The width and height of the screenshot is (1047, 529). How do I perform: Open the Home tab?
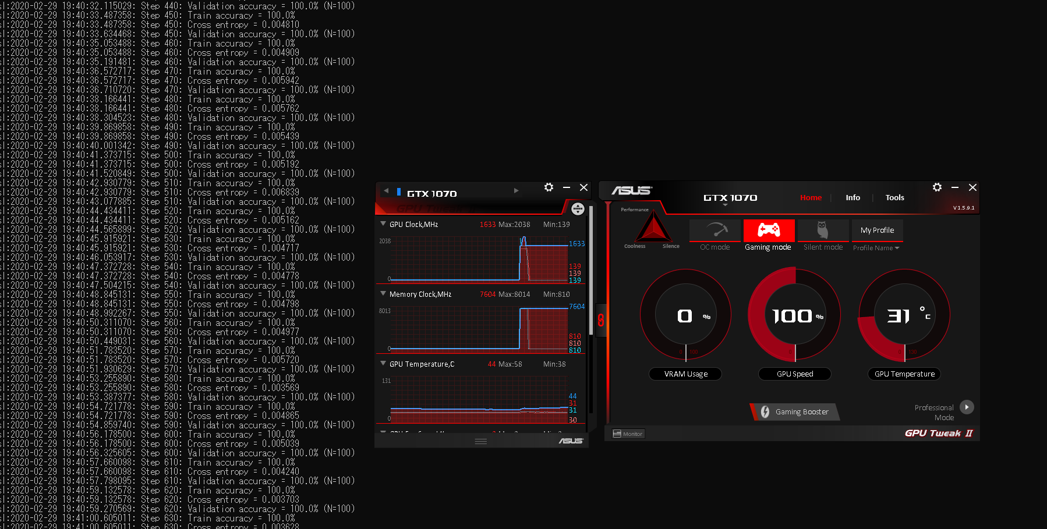point(811,197)
